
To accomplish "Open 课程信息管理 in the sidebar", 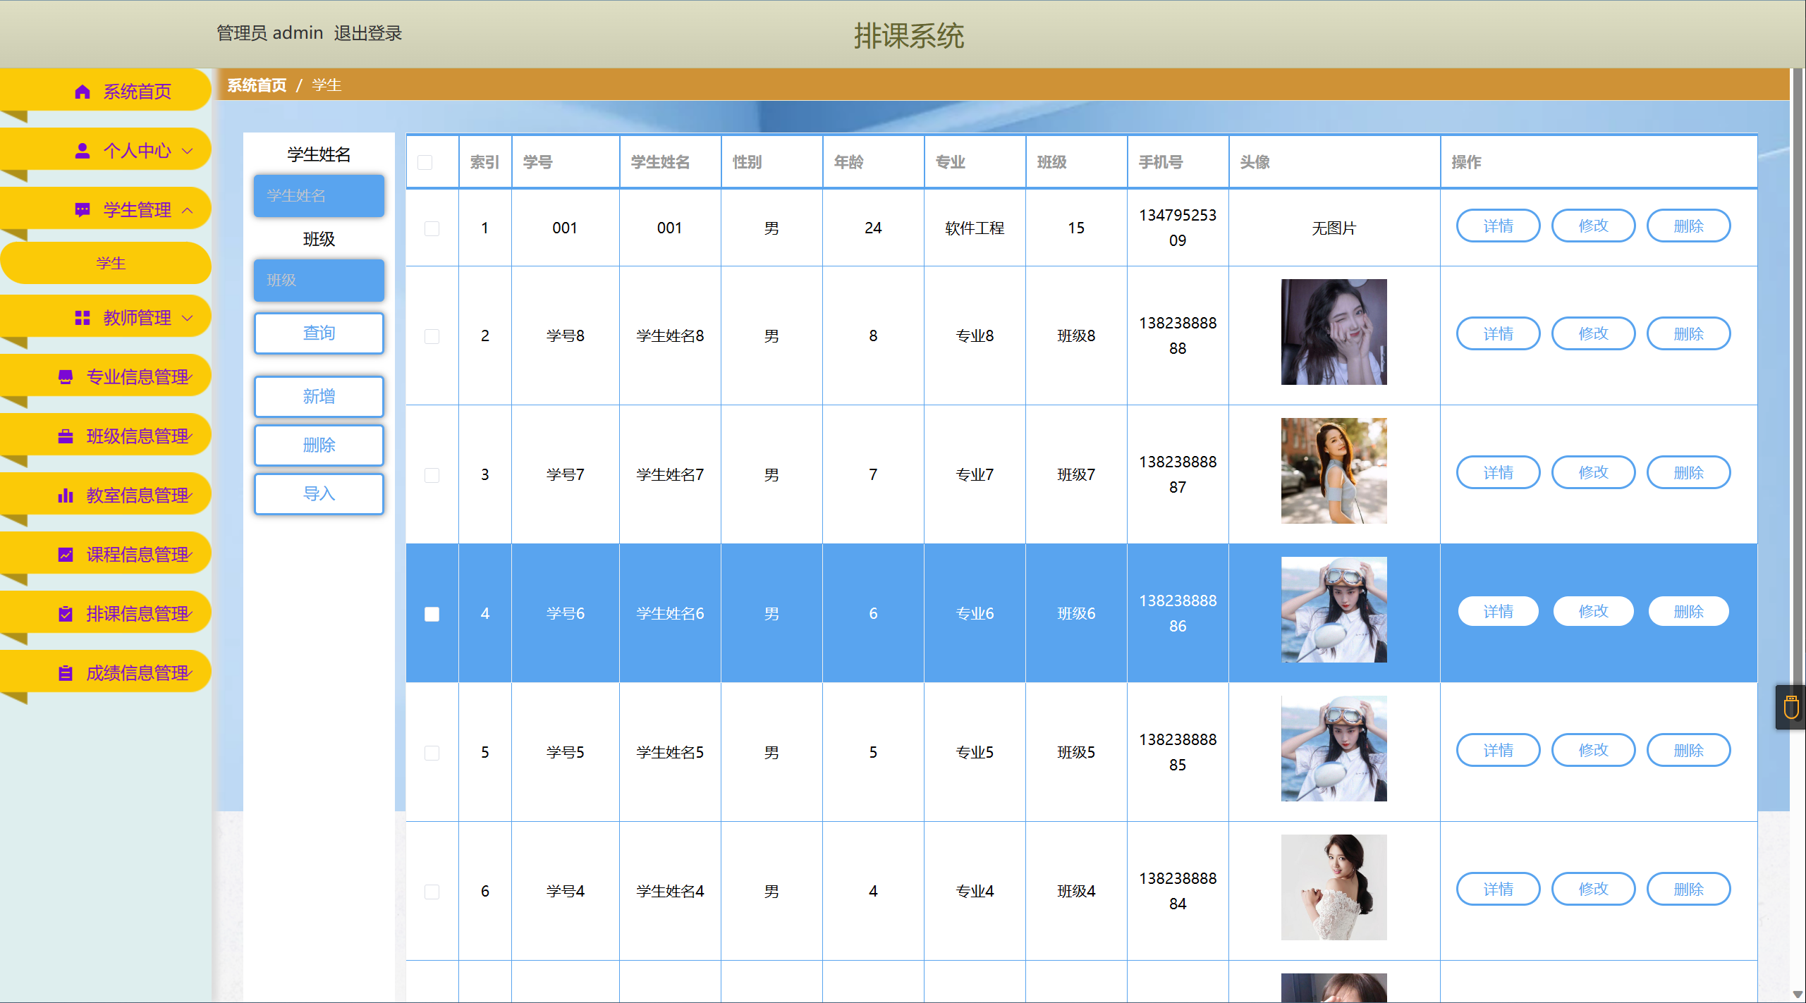I will (x=106, y=553).
